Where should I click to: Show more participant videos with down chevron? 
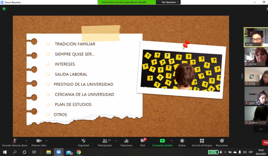click(x=261, y=129)
